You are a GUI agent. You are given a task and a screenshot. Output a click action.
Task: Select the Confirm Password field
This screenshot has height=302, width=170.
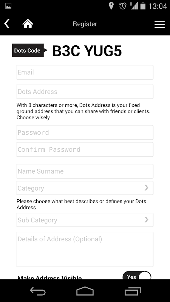point(85,149)
